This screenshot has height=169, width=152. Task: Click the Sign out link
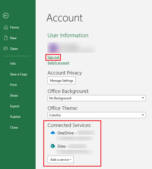(x=53, y=57)
